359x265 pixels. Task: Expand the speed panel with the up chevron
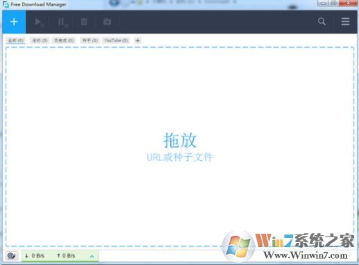tap(92, 256)
